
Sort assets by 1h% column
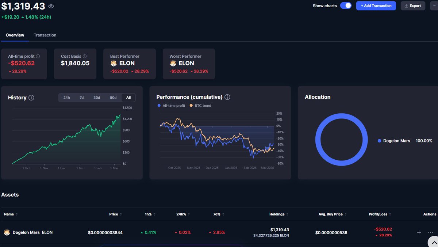(150, 214)
